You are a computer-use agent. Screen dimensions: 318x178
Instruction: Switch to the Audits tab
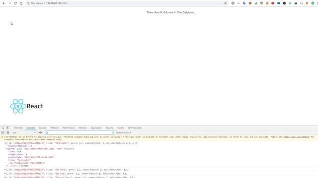120,128
